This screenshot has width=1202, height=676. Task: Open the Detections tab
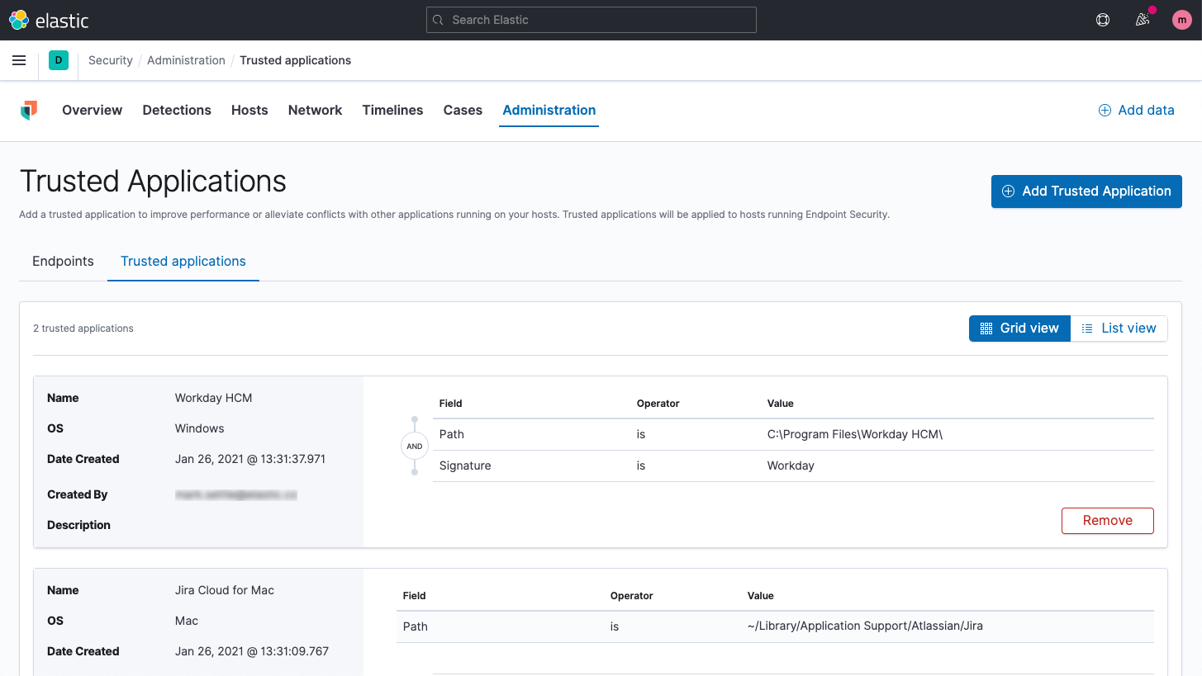[x=177, y=110]
